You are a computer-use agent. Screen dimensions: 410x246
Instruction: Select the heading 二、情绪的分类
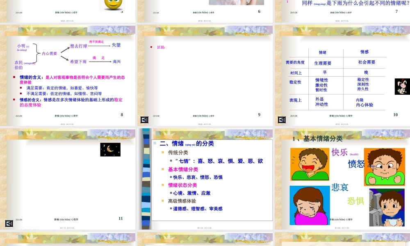tap(189, 143)
